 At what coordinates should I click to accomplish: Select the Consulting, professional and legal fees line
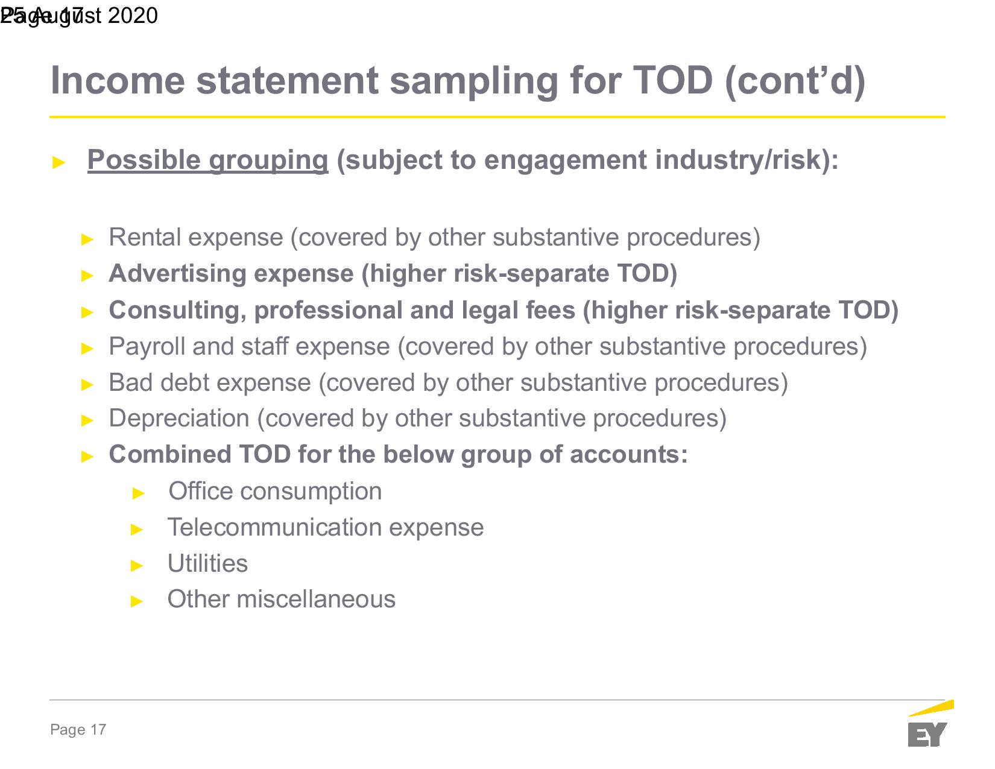(x=504, y=311)
